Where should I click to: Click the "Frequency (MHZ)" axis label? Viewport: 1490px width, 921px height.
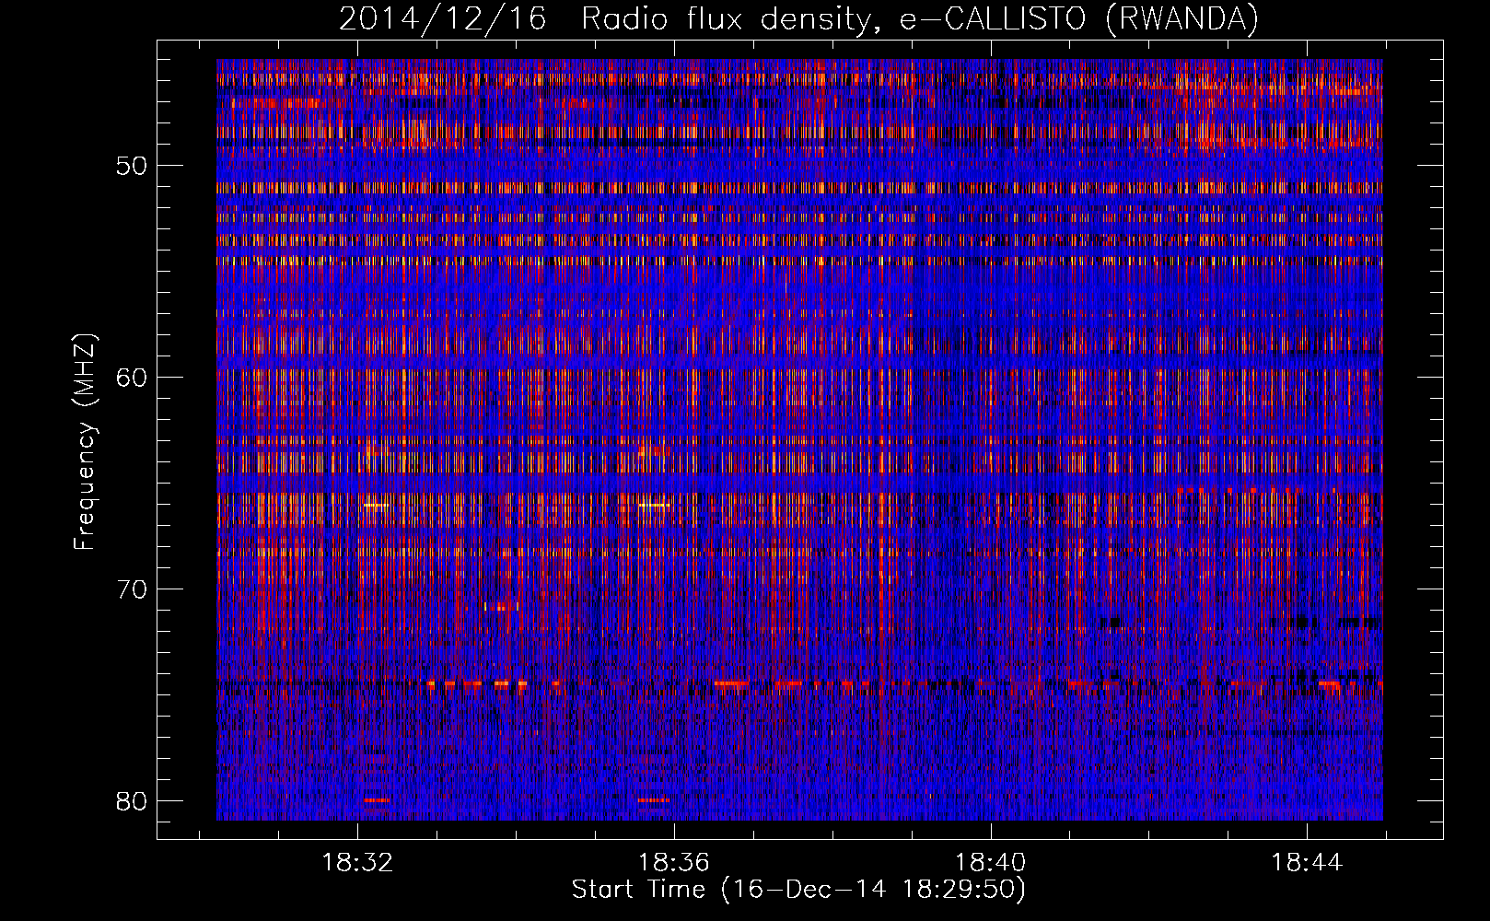[85, 442]
